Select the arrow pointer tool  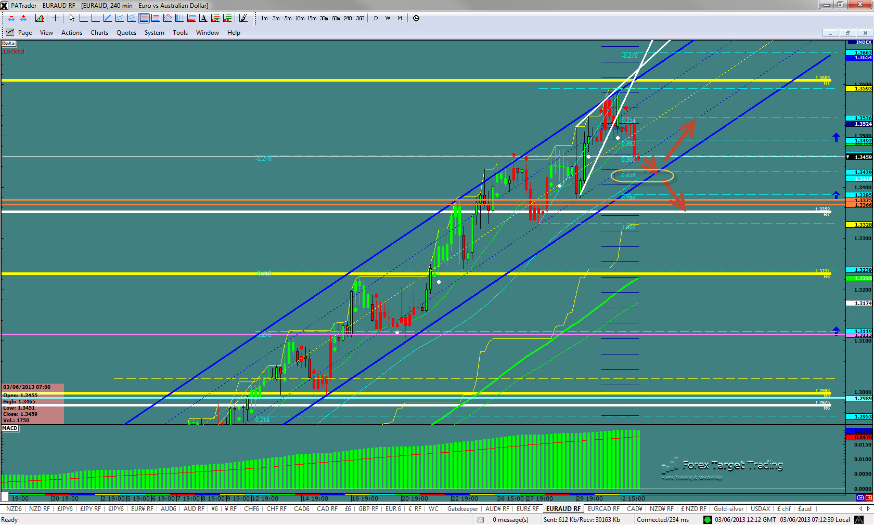[72, 18]
